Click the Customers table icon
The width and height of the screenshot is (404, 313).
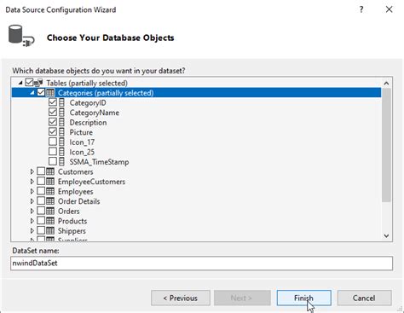[x=50, y=171]
